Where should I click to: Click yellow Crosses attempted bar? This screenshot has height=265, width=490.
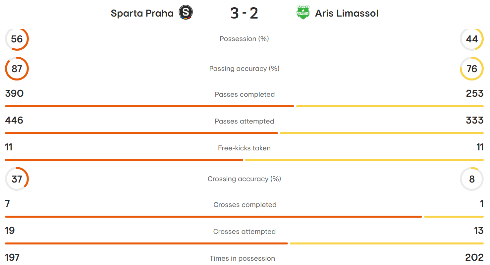pos(387,243)
